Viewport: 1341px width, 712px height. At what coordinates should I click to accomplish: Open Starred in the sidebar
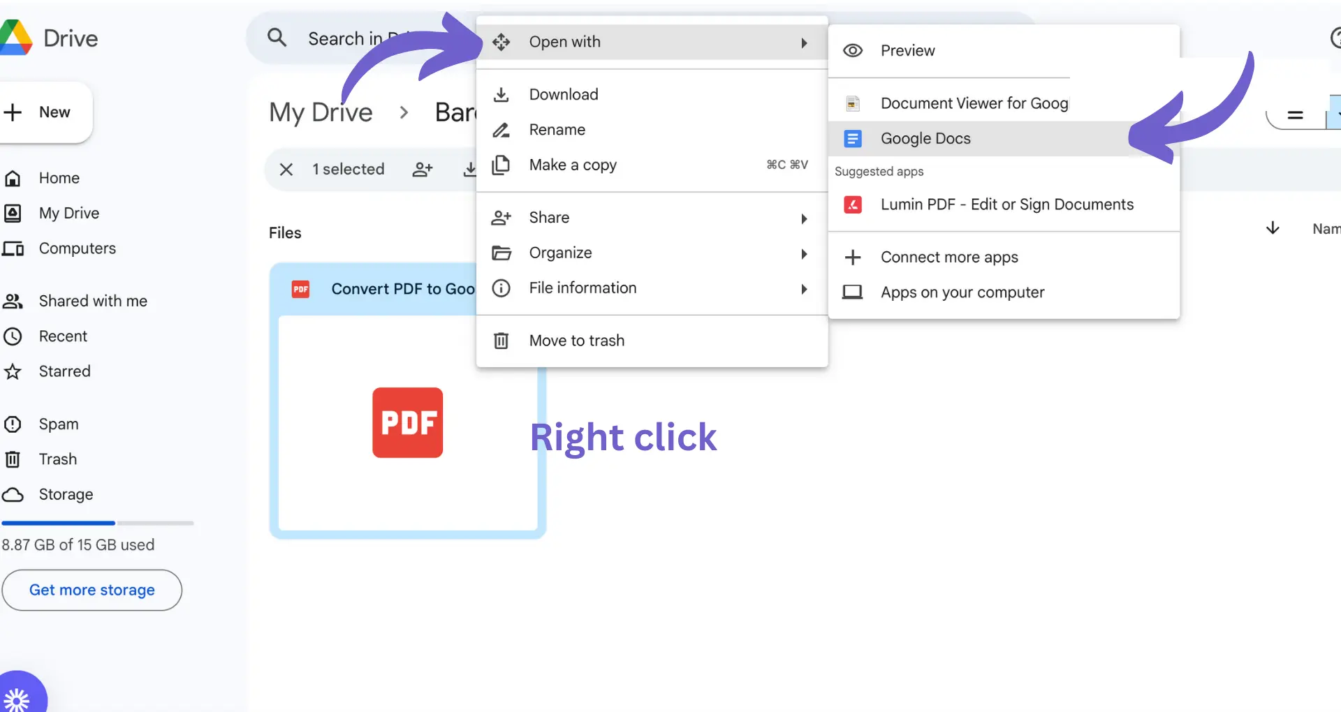tap(64, 371)
